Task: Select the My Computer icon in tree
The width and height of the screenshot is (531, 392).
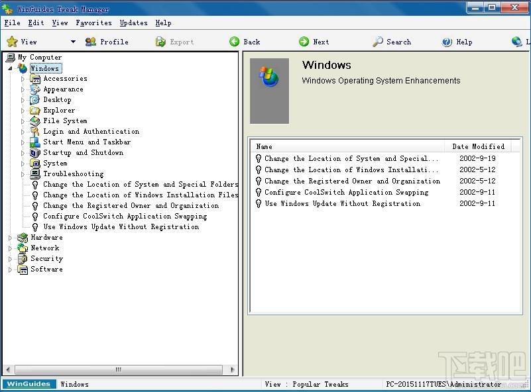Action: click(x=11, y=58)
